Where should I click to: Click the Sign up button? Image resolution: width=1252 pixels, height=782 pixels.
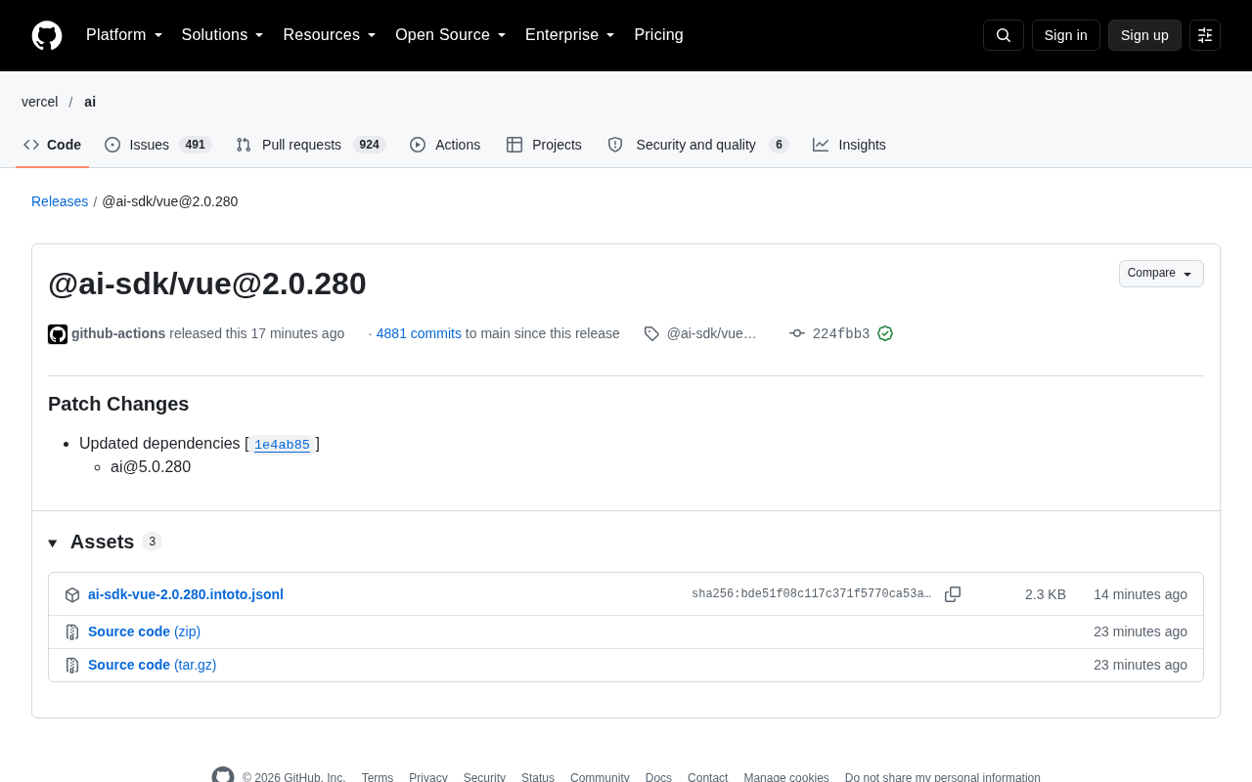coord(1144,35)
